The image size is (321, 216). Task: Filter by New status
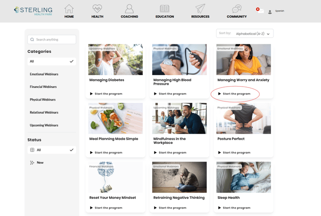coord(40,162)
